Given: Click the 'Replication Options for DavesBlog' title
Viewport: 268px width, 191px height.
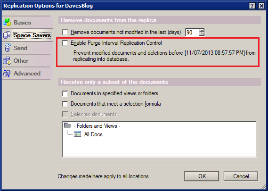Looking at the screenshot, I should [48, 6].
